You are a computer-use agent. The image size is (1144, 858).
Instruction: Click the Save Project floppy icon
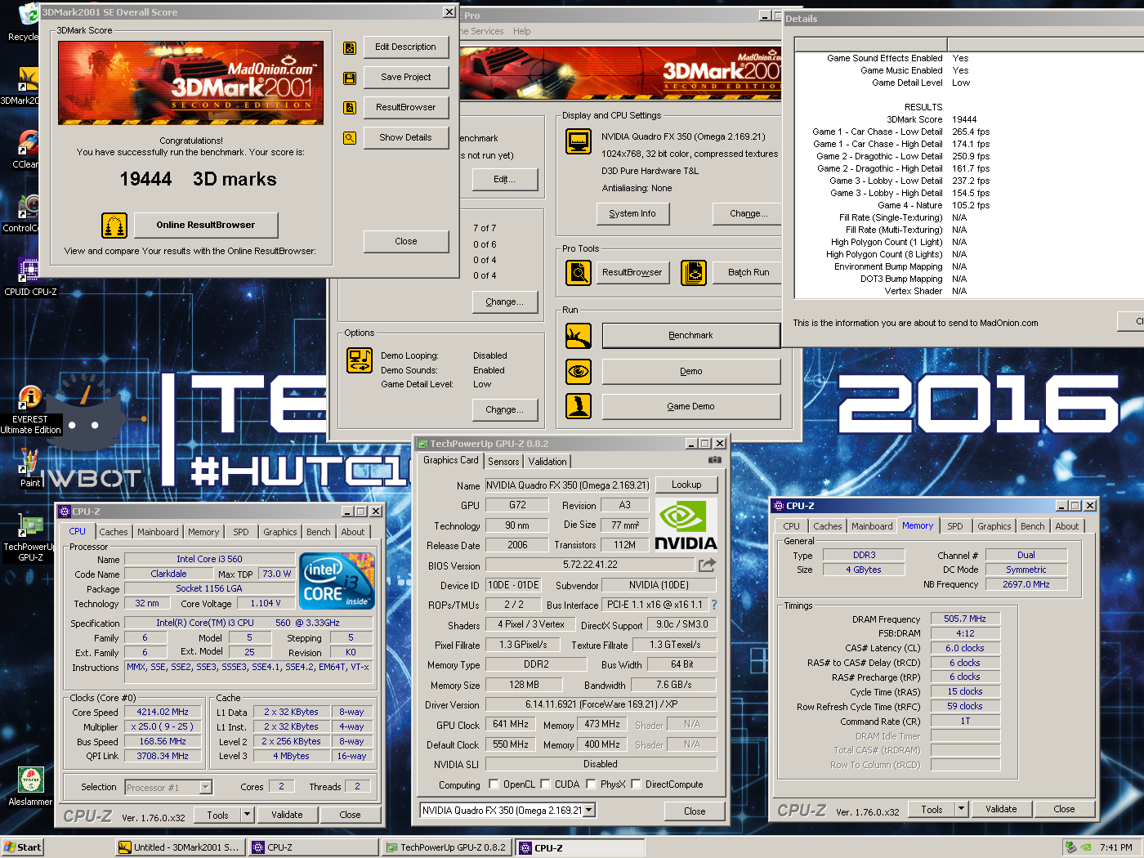[x=350, y=78]
